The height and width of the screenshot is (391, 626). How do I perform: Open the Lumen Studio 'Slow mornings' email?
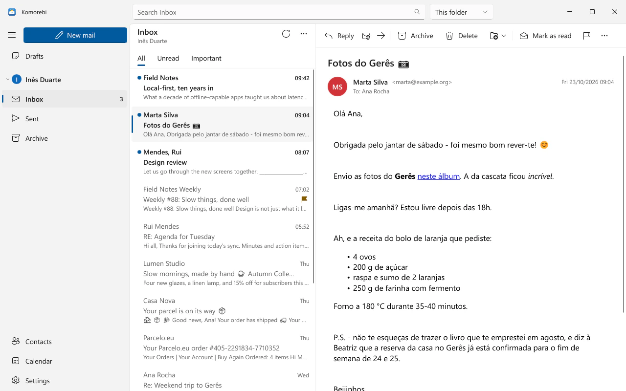222,274
